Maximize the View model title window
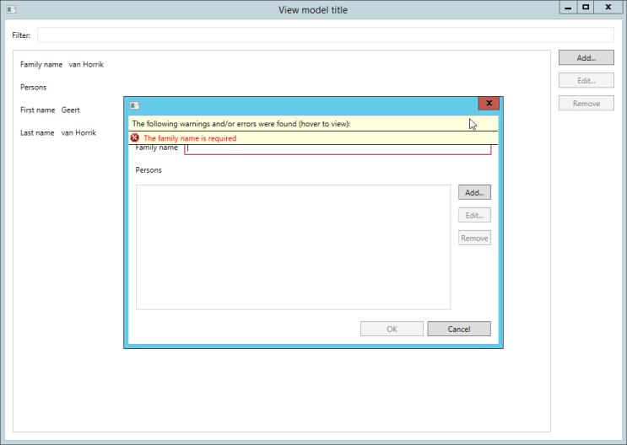The image size is (627, 445). (x=586, y=8)
